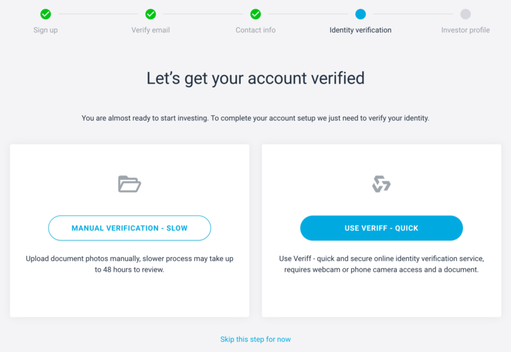The width and height of the screenshot is (511, 352).
Task: Click the "almost ready to start investing" sentence
Action: pyautogui.click(x=256, y=118)
